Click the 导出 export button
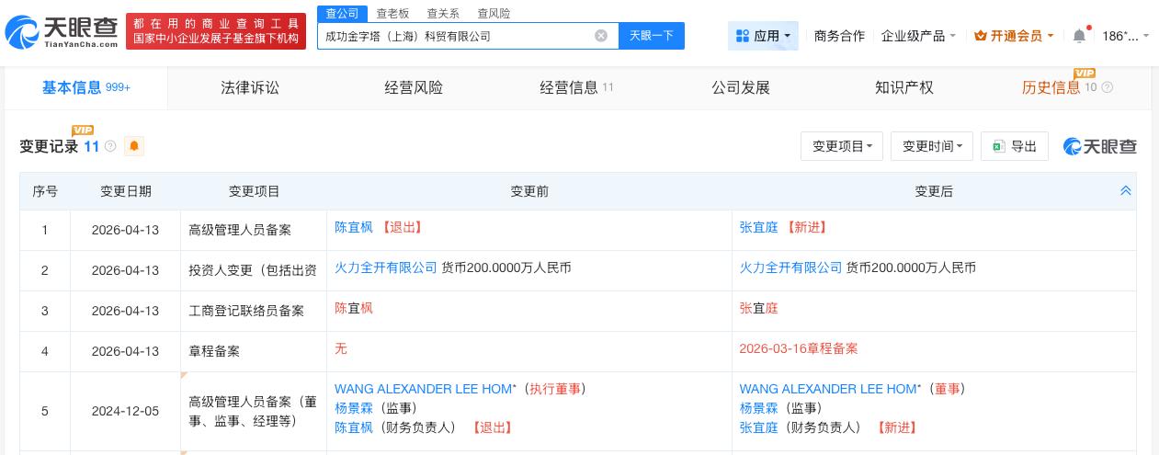Image resolution: width=1159 pixels, height=455 pixels. click(1015, 146)
